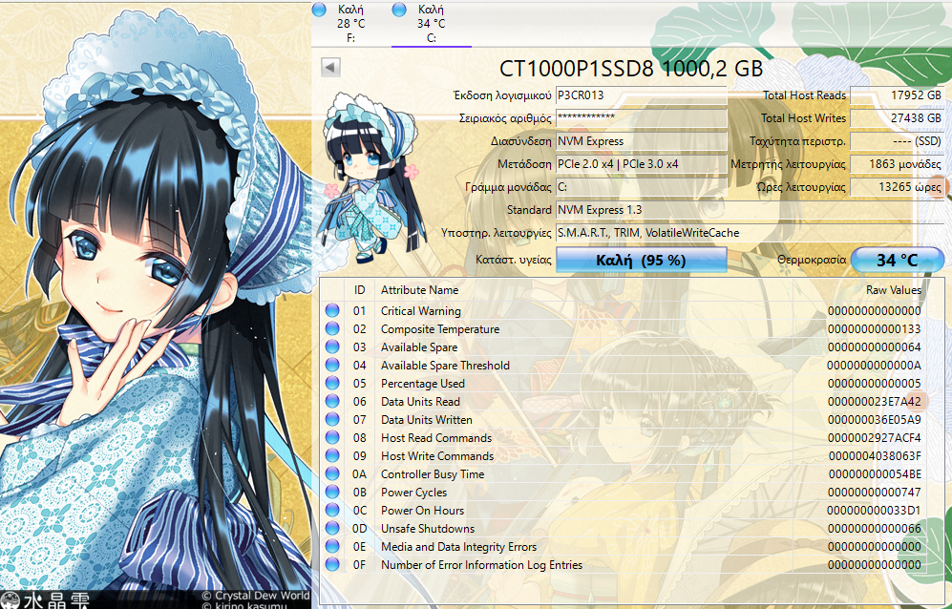Click the 34 °C temperature indicator
952x609 pixels.
tap(898, 260)
